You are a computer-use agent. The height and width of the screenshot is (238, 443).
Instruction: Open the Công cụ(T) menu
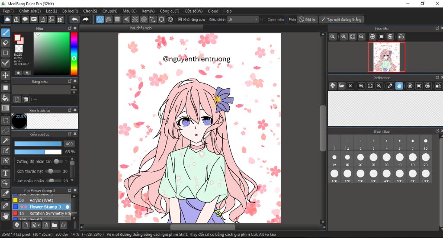170,11
